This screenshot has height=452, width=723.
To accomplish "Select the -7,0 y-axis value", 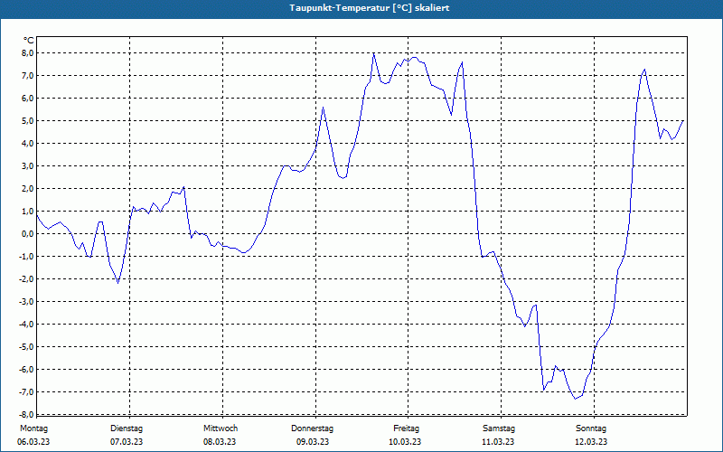I will click(x=26, y=392).
